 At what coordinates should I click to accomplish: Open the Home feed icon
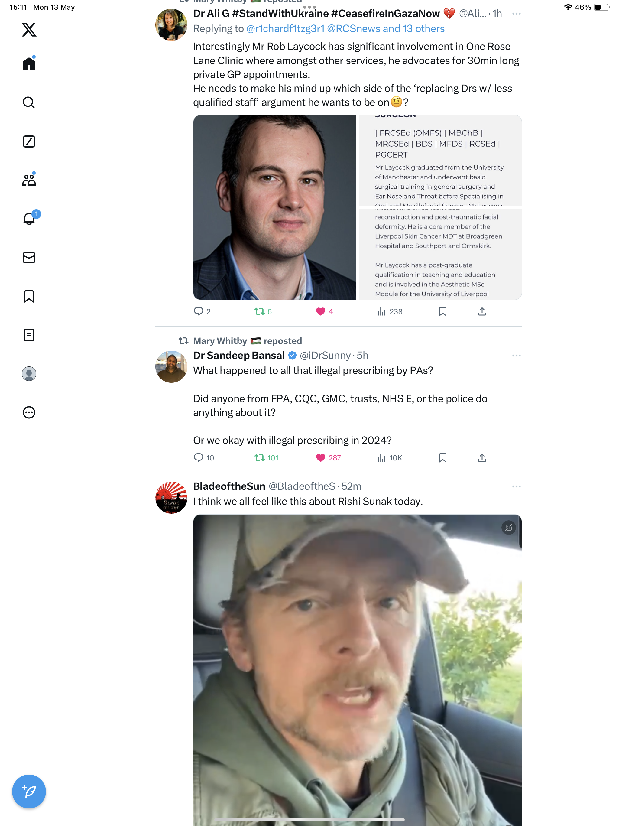tap(29, 63)
